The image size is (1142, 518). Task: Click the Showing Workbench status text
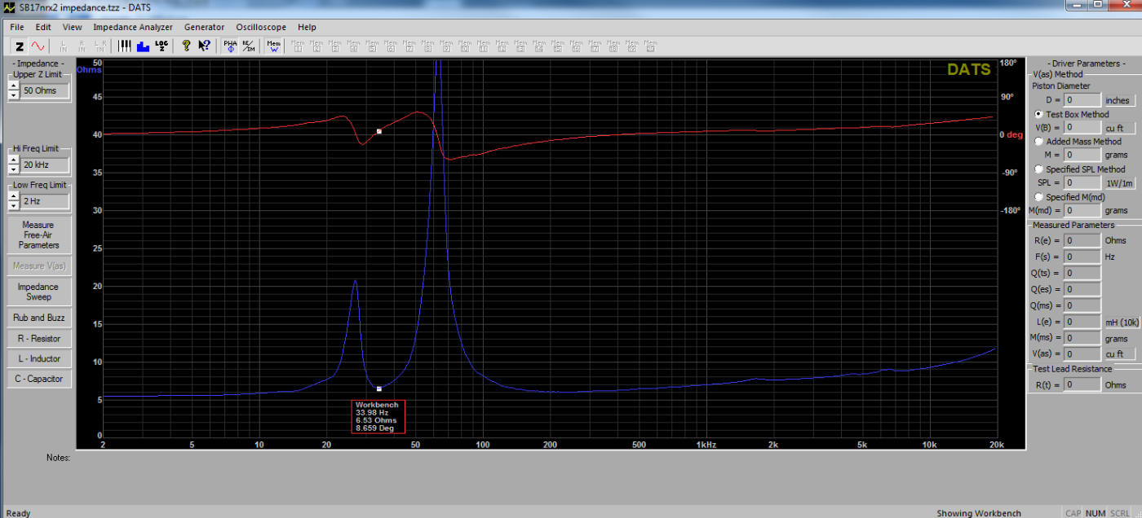tap(979, 513)
